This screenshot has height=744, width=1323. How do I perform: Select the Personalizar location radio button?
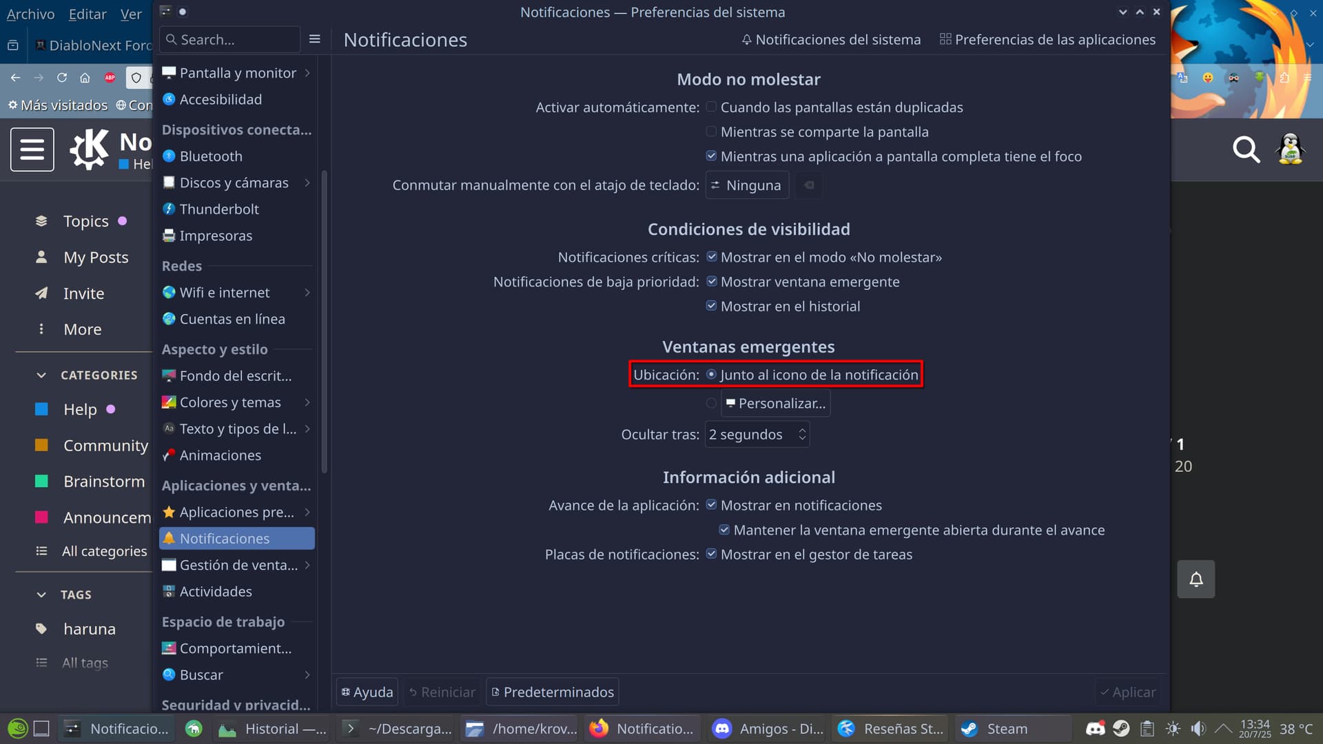point(711,403)
